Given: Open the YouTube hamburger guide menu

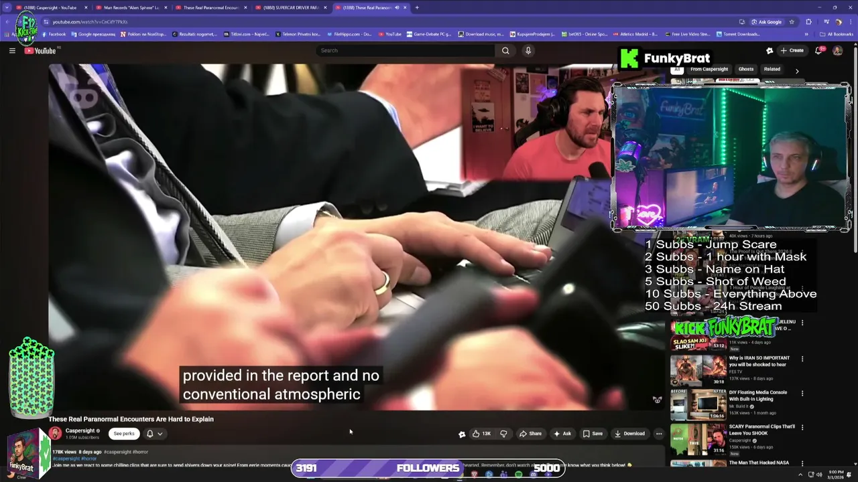Looking at the screenshot, I should 12,51.
